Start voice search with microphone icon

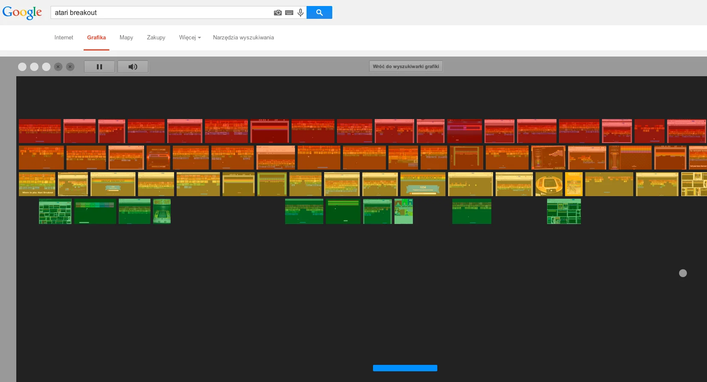click(x=301, y=12)
